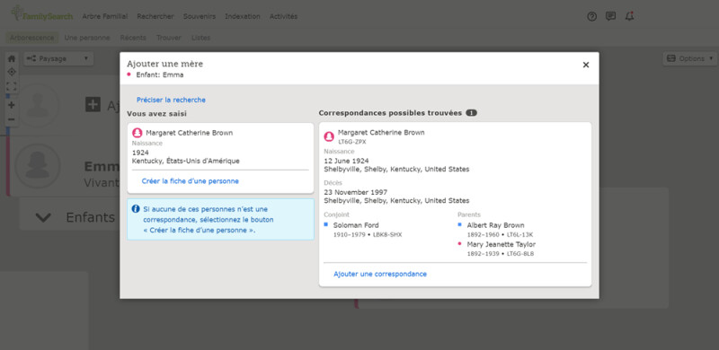Open the Options dropdown

tap(689, 58)
